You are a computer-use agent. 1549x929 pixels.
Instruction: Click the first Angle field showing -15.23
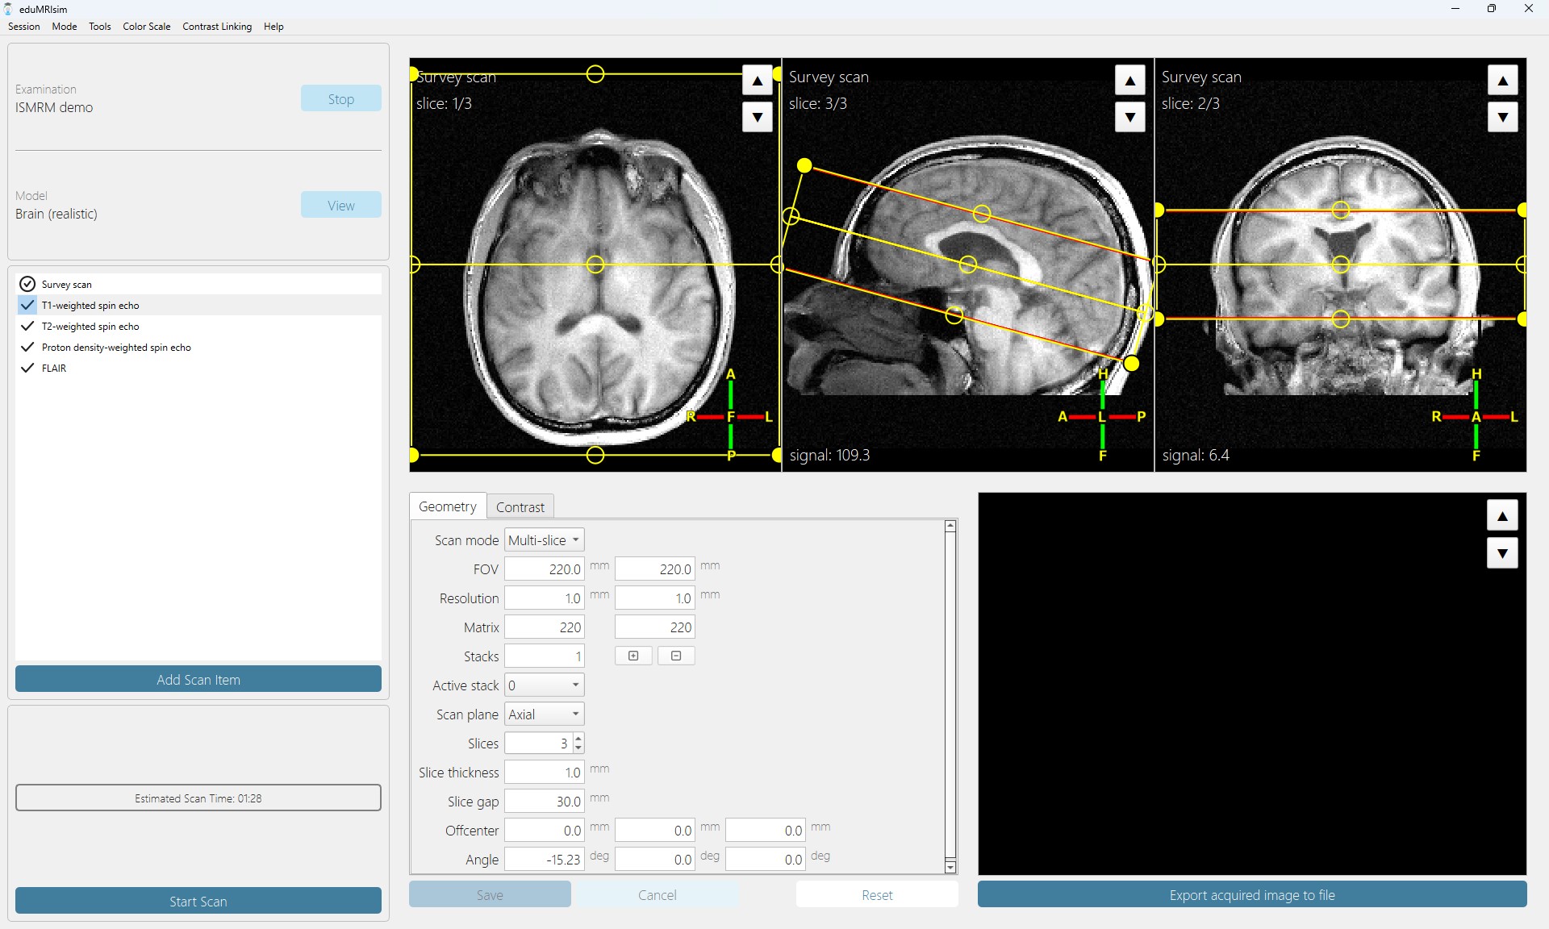pyautogui.click(x=545, y=860)
